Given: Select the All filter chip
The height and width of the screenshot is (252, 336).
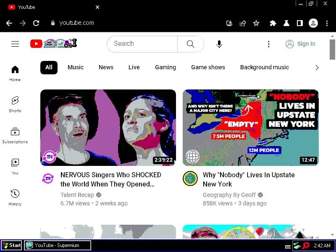Looking at the screenshot, I should (49, 68).
